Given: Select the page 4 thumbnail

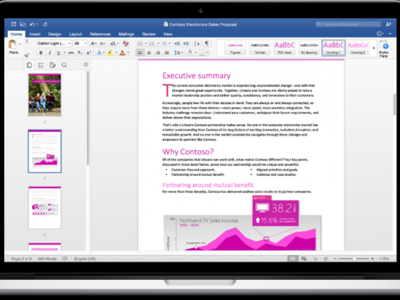Looking at the screenshot, I should tap(45, 208).
